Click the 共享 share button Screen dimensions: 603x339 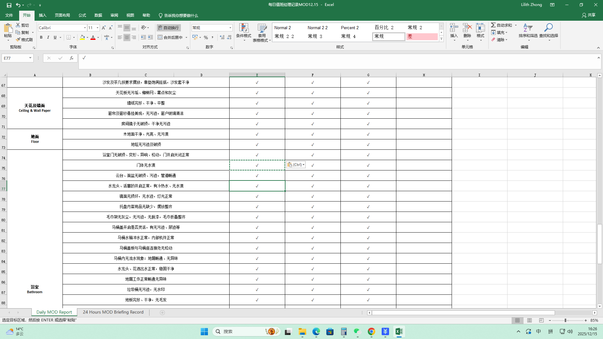coord(589,15)
